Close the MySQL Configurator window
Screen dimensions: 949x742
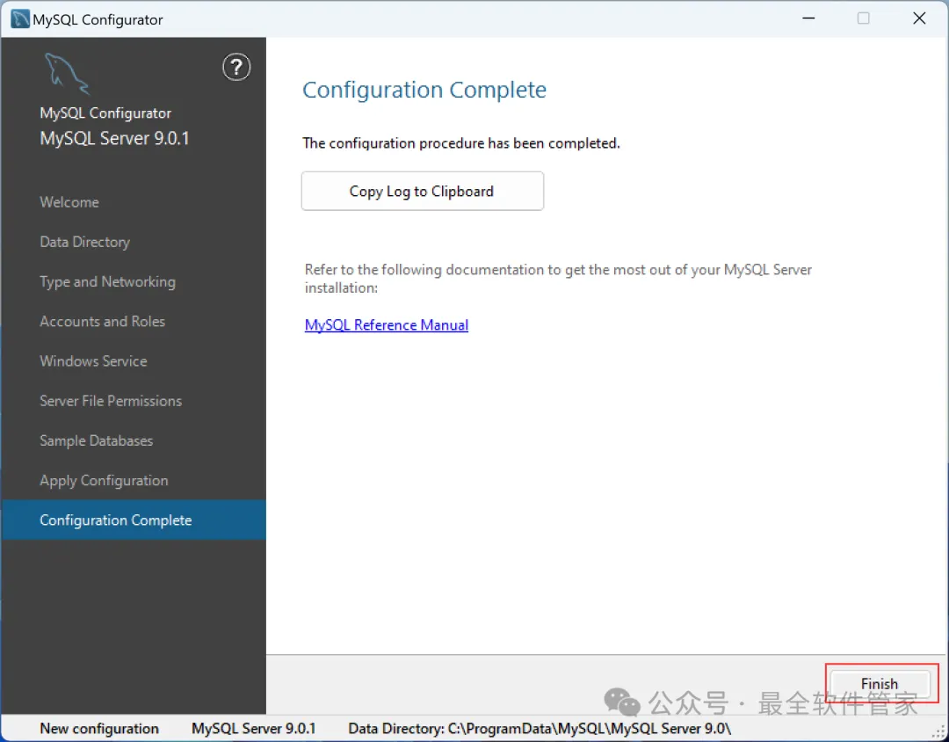pyautogui.click(x=919, y=18)
